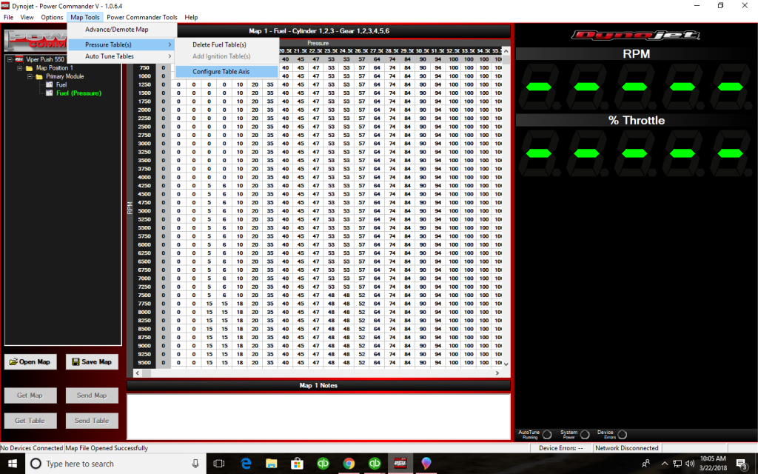758x474 pixels.
Task: Click the People icon in system tray
Action: click(645, 464)
